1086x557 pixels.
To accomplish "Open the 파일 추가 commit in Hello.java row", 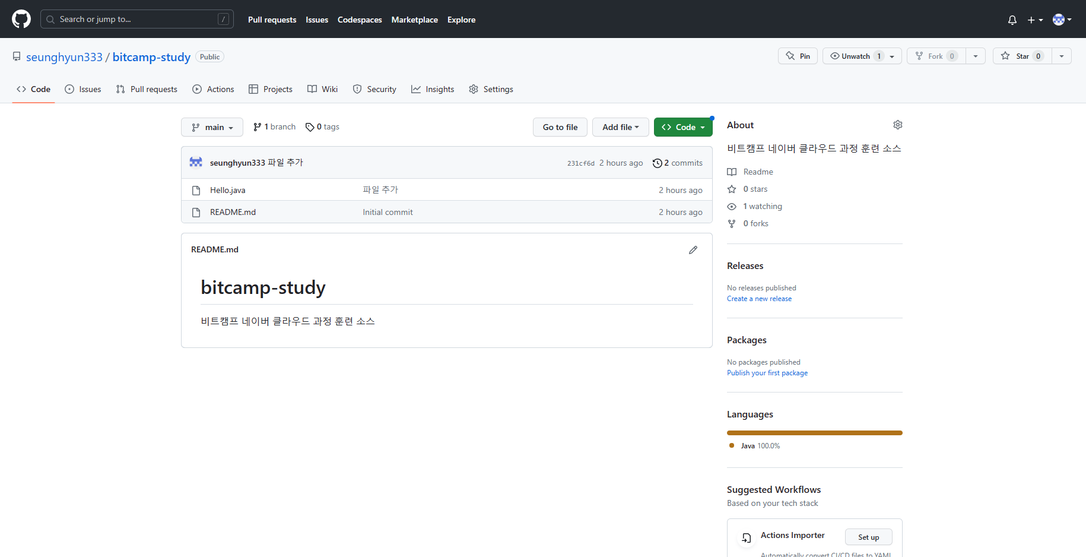I will coord(380,190).
